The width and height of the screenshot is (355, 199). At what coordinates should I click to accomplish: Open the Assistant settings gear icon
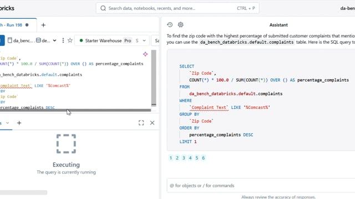(180, 24)
